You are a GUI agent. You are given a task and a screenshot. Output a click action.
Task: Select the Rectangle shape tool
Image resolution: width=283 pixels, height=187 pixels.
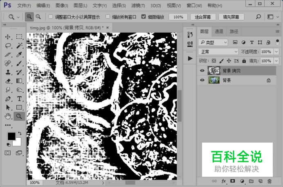pos(19,108)
